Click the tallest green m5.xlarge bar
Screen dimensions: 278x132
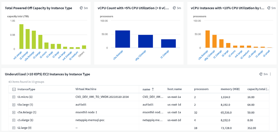coord(22,36)
